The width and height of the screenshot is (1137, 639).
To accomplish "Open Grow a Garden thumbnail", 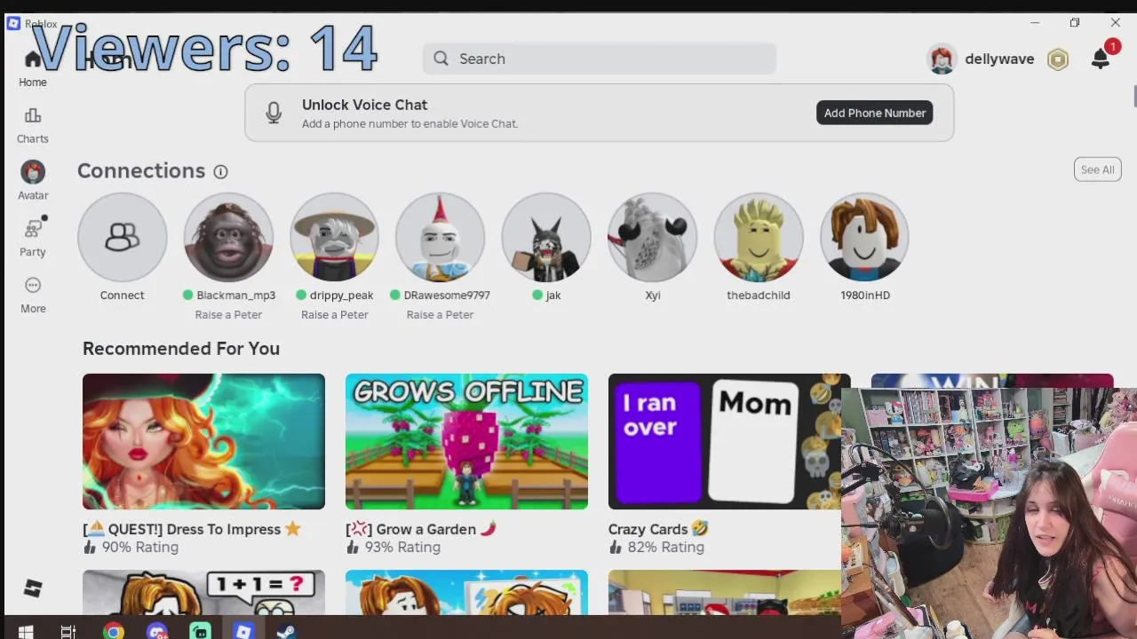I will click(x=466, y=441).
